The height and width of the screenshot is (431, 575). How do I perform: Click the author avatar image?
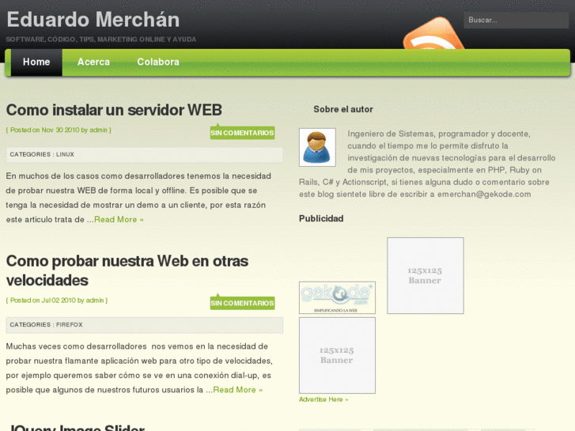click(x=317, y=147)
